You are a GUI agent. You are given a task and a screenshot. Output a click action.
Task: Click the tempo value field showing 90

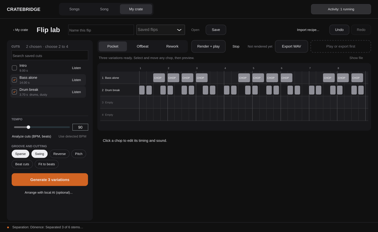(80, 127)
